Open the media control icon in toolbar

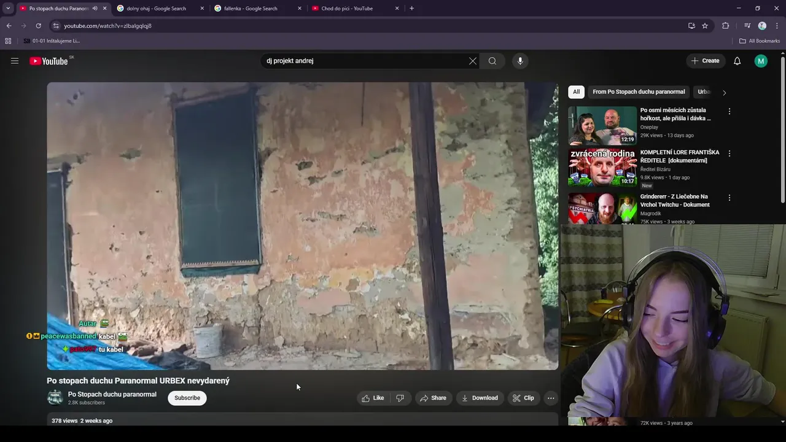click(x=747, y=26)
